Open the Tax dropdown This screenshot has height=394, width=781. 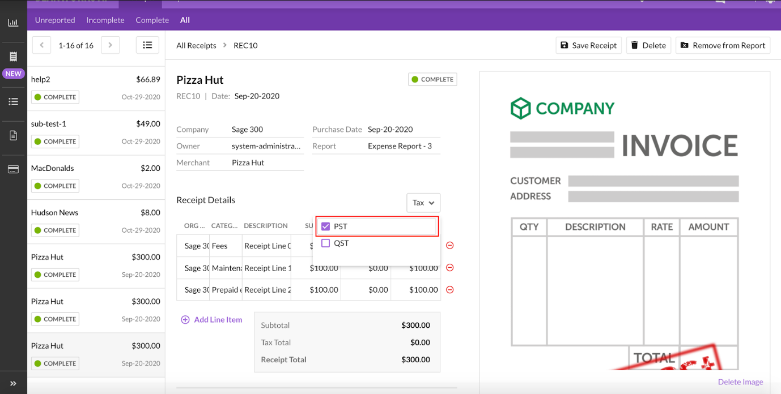[x=423, y=203]
